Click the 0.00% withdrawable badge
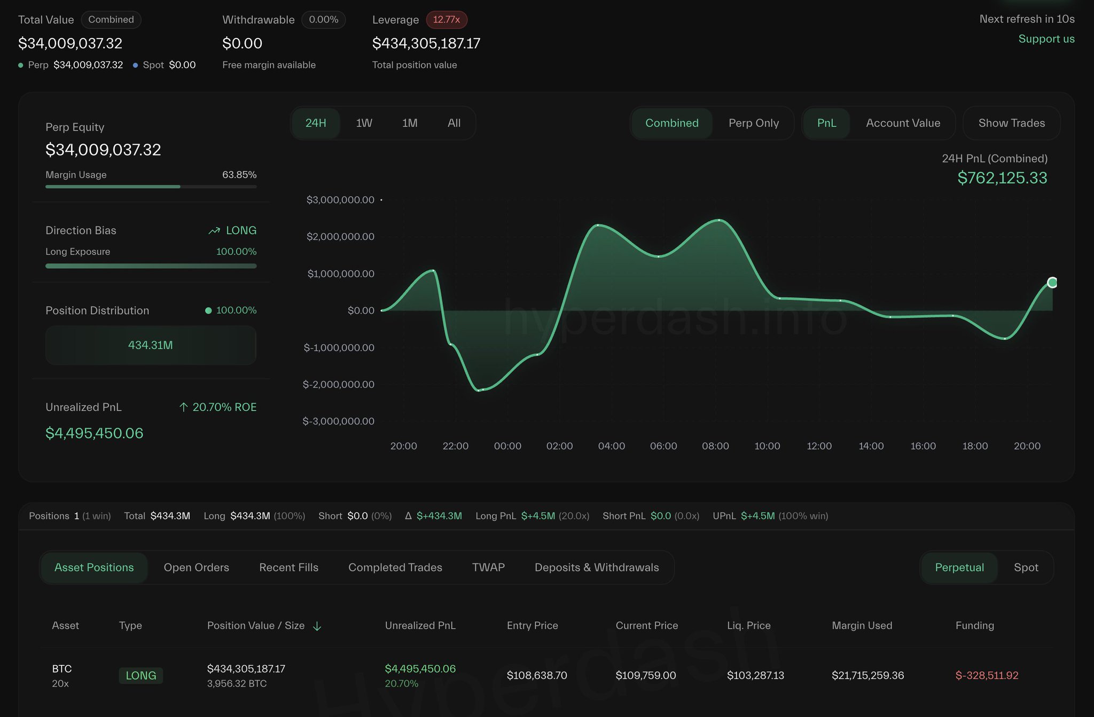Image resolution: width=1094 pixels, height=717 pixels. [x=324, y=20]
